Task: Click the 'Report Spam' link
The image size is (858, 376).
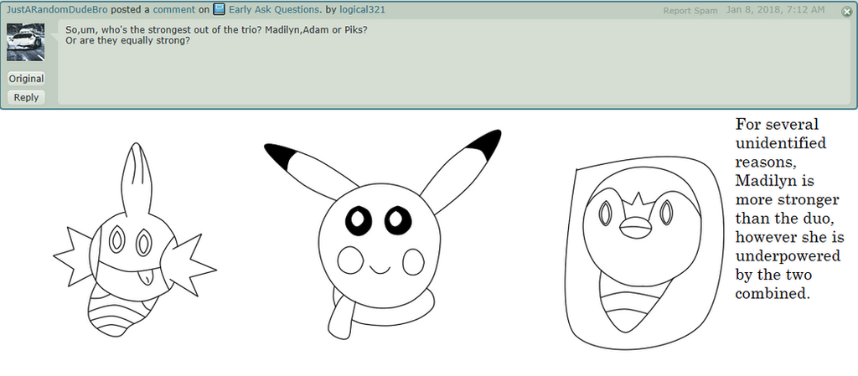Action: [690, 10]
